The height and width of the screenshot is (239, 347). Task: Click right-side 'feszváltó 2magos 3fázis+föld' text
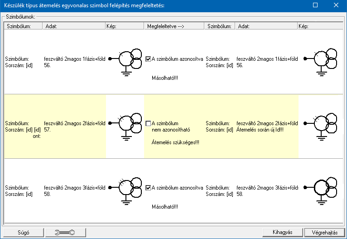[x=267, y=188]
